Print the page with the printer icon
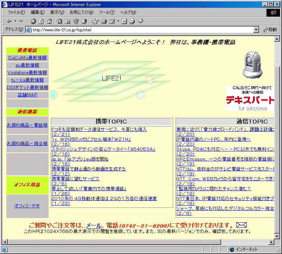The width and height of the screenshot is (282, 254). 104,21
